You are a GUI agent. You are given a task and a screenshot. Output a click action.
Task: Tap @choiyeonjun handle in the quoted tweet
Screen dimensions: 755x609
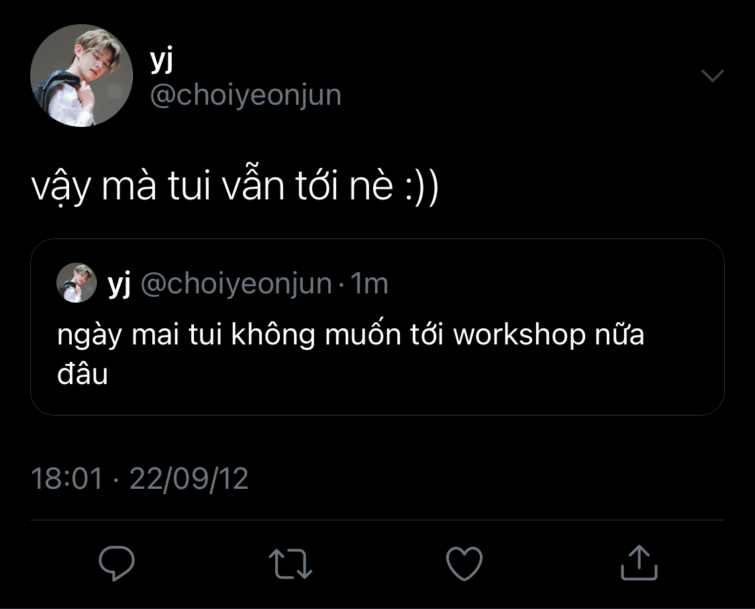(x=236, y=283)
